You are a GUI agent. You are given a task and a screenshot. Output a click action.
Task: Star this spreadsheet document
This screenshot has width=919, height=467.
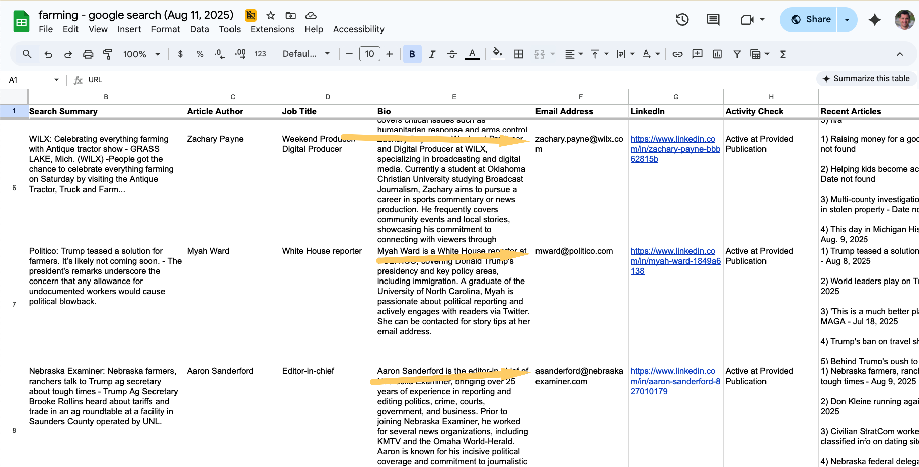271,15
